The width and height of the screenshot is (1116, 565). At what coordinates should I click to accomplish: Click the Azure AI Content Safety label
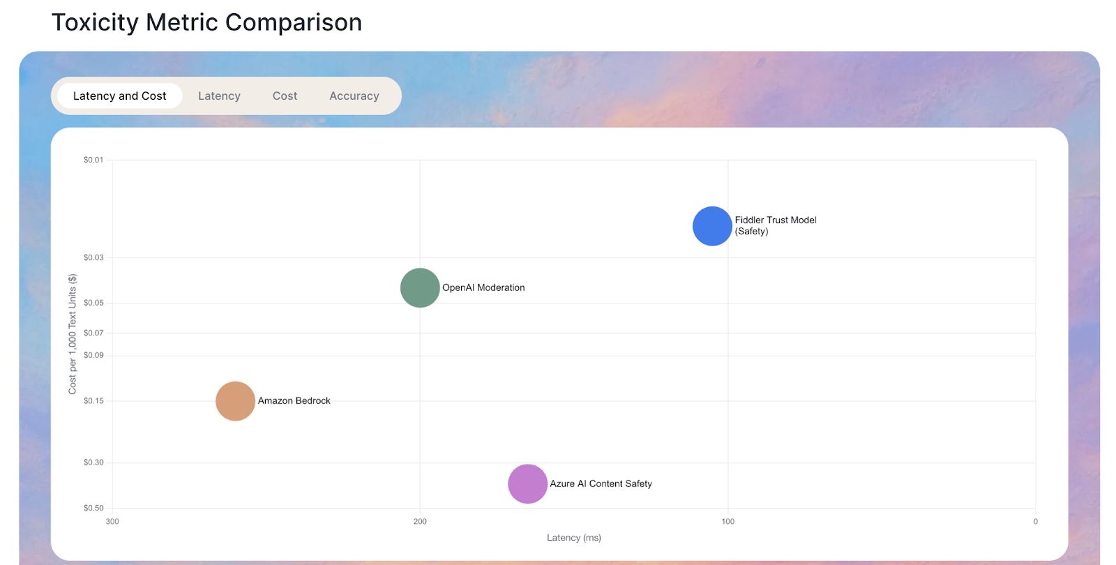tap(601, 483)
